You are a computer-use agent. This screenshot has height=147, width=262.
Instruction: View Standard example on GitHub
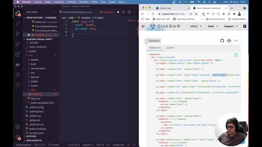(222, 41)
